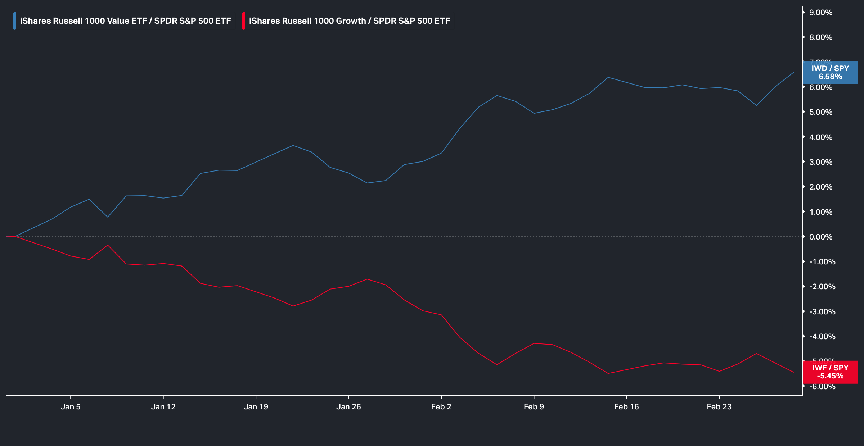864x446 pixels.
Task: Click the -6.00% y-axis label
Action: pyautogui.click(x=822, y=387)
